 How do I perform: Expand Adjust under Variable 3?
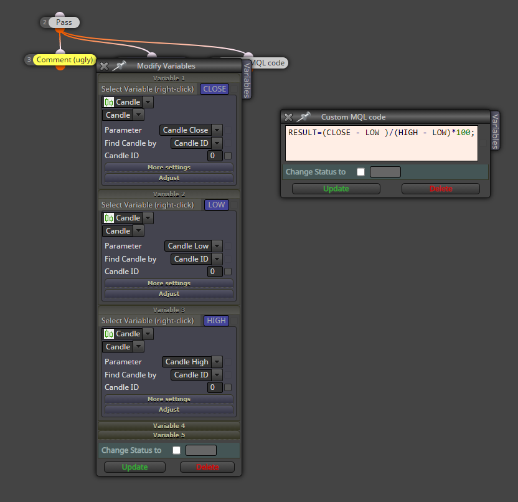click(x=169, y=409)
